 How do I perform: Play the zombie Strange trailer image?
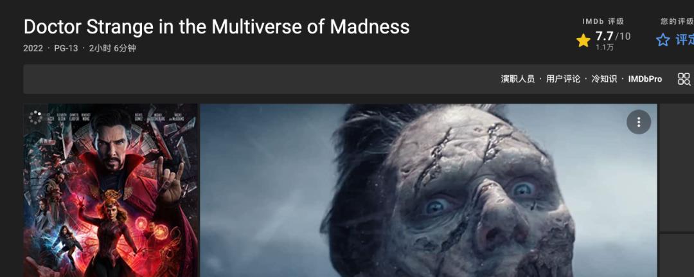pyautogui.click(x=429, y=190)
